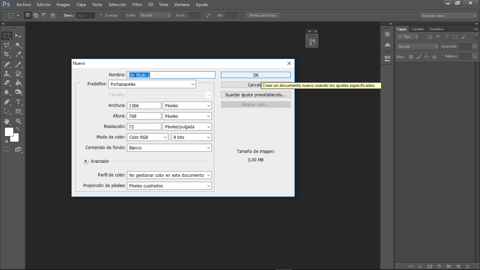Open the Perfil de color dropdown
Viewport: 480px width, 270px height.
(169, 175)
